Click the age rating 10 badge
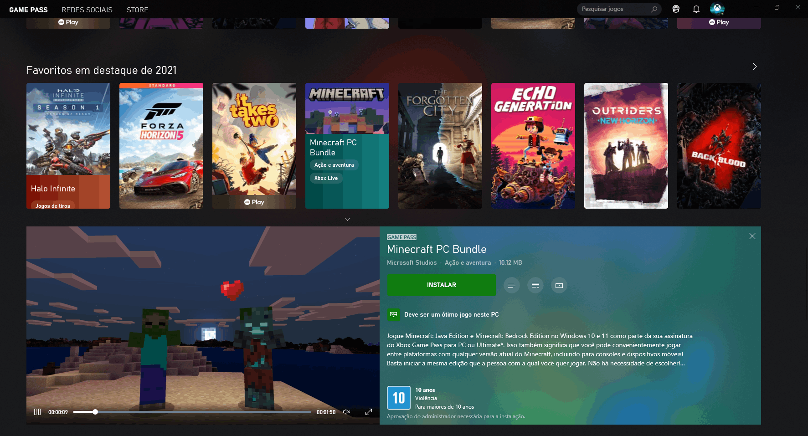The width and height of the screenshot is (808, 436). pos(399,398)
